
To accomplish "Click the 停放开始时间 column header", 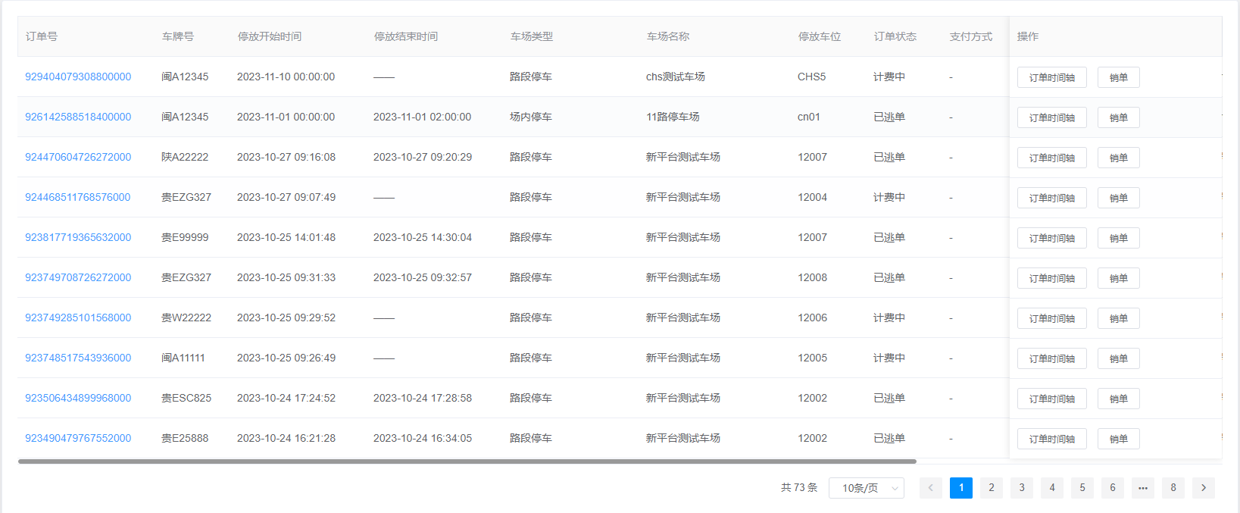I will (x=269, y=36).
